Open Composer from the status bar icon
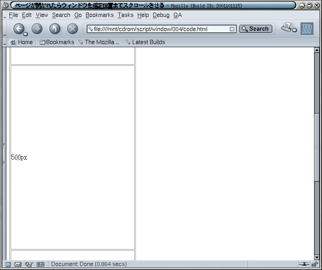This screenshot has height=270, width=322. click(29, 264)
